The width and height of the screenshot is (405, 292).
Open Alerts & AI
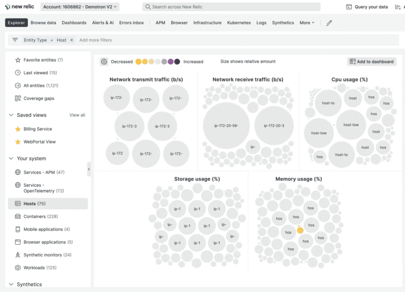[103, 23]
